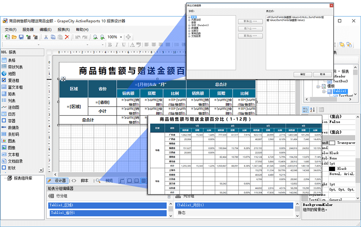Click the font color A icon
This screenshot has width=361, height=227.
click(x=132, y=45)
